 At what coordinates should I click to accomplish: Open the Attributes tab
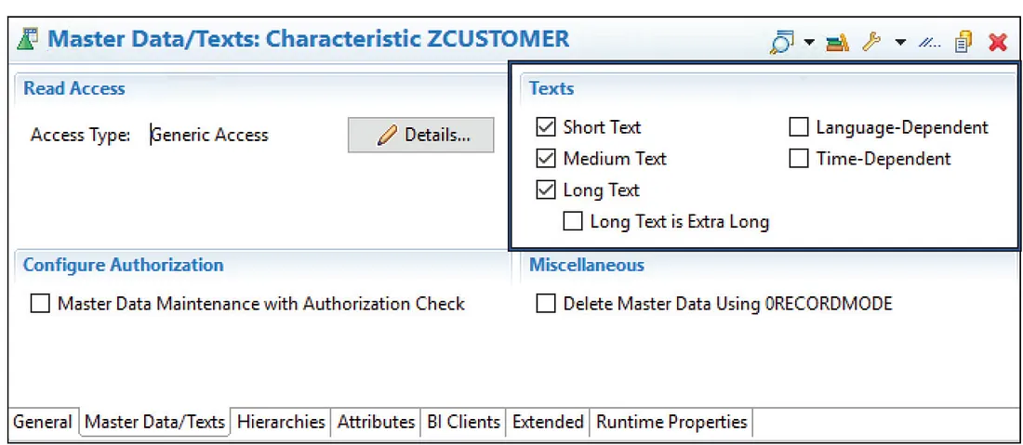pos(376,422)
